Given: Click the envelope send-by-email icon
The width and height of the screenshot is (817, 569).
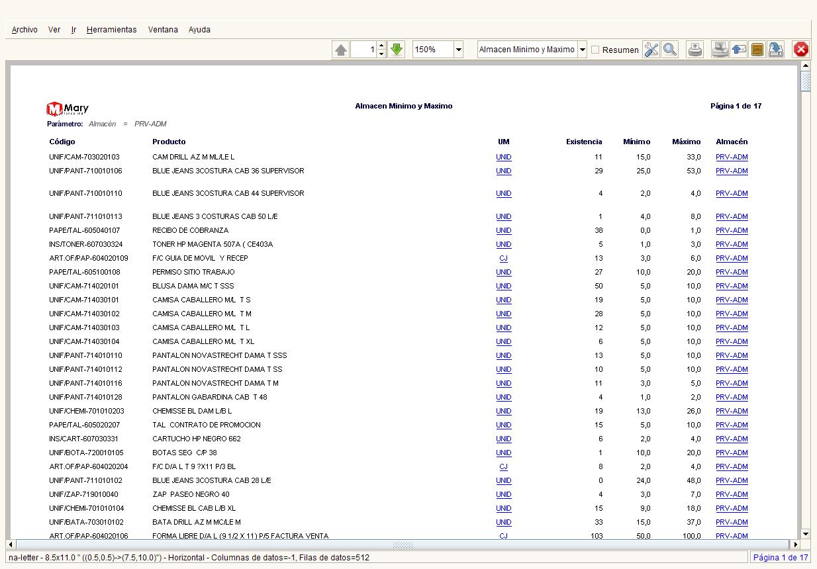Looking at the screenshot, I should pos(739,50).
